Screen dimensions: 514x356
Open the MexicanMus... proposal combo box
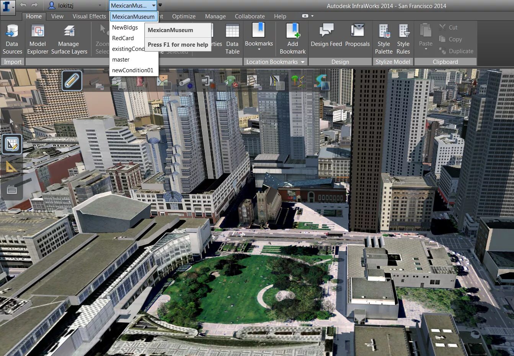(133, 5)
